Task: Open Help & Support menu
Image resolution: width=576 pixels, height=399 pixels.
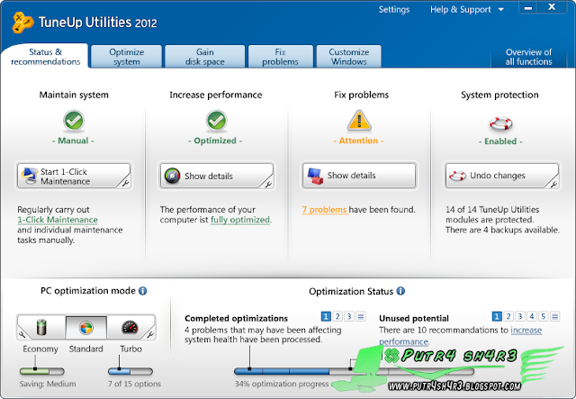Action: [460, 9]
